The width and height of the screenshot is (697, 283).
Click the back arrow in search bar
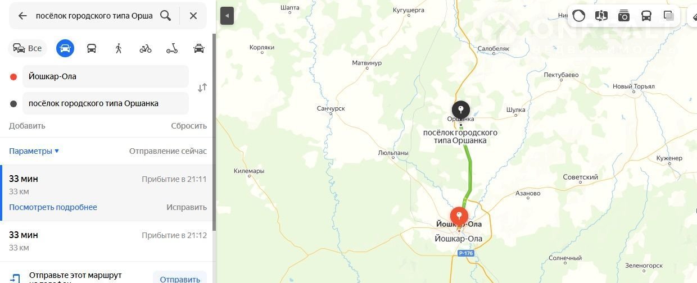click(x=22, y=16)
